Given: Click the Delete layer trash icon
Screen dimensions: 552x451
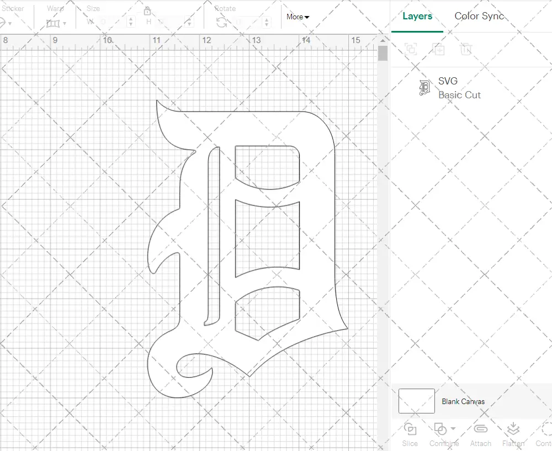Looking at the screenshot, I should [x=466, y=49].
